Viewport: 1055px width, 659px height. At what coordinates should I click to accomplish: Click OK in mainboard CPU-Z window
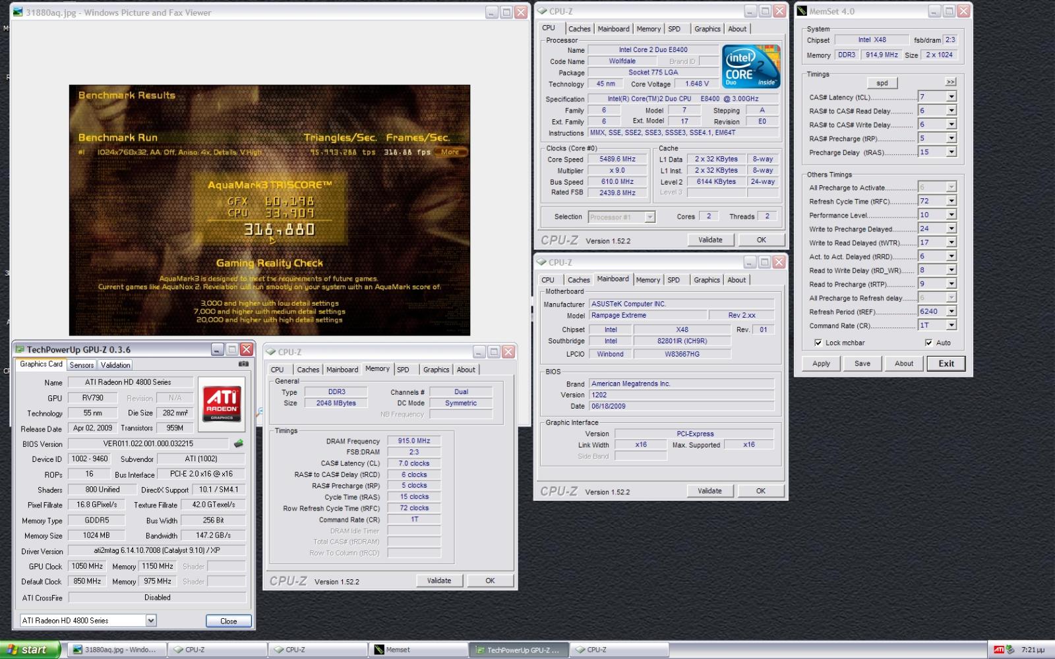[x=761, y=491]
